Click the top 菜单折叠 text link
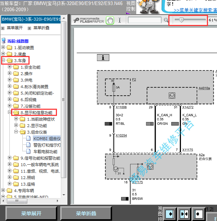 tap(41, 28)
